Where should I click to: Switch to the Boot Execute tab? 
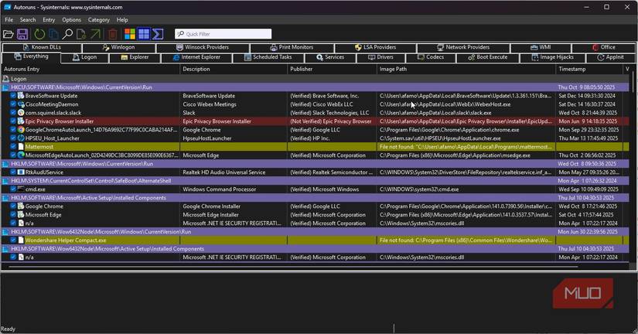tap(488, 57)
